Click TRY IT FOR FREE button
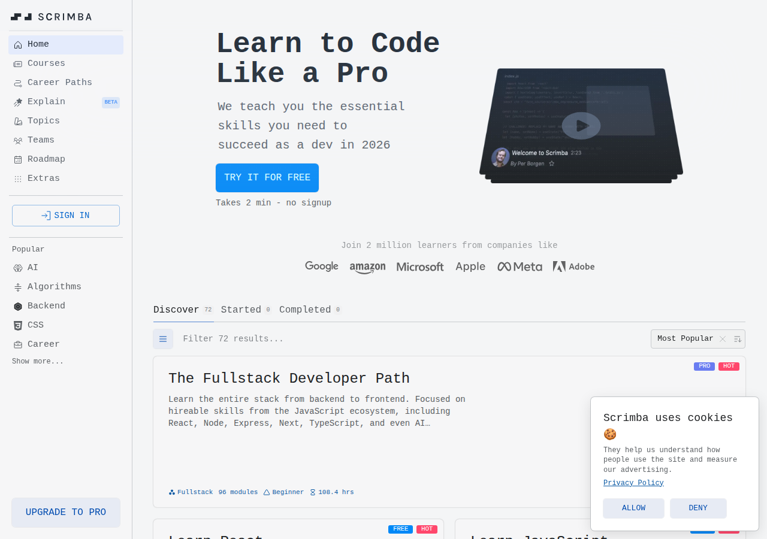Screen dimensions: 767x539 coord(267,178)
